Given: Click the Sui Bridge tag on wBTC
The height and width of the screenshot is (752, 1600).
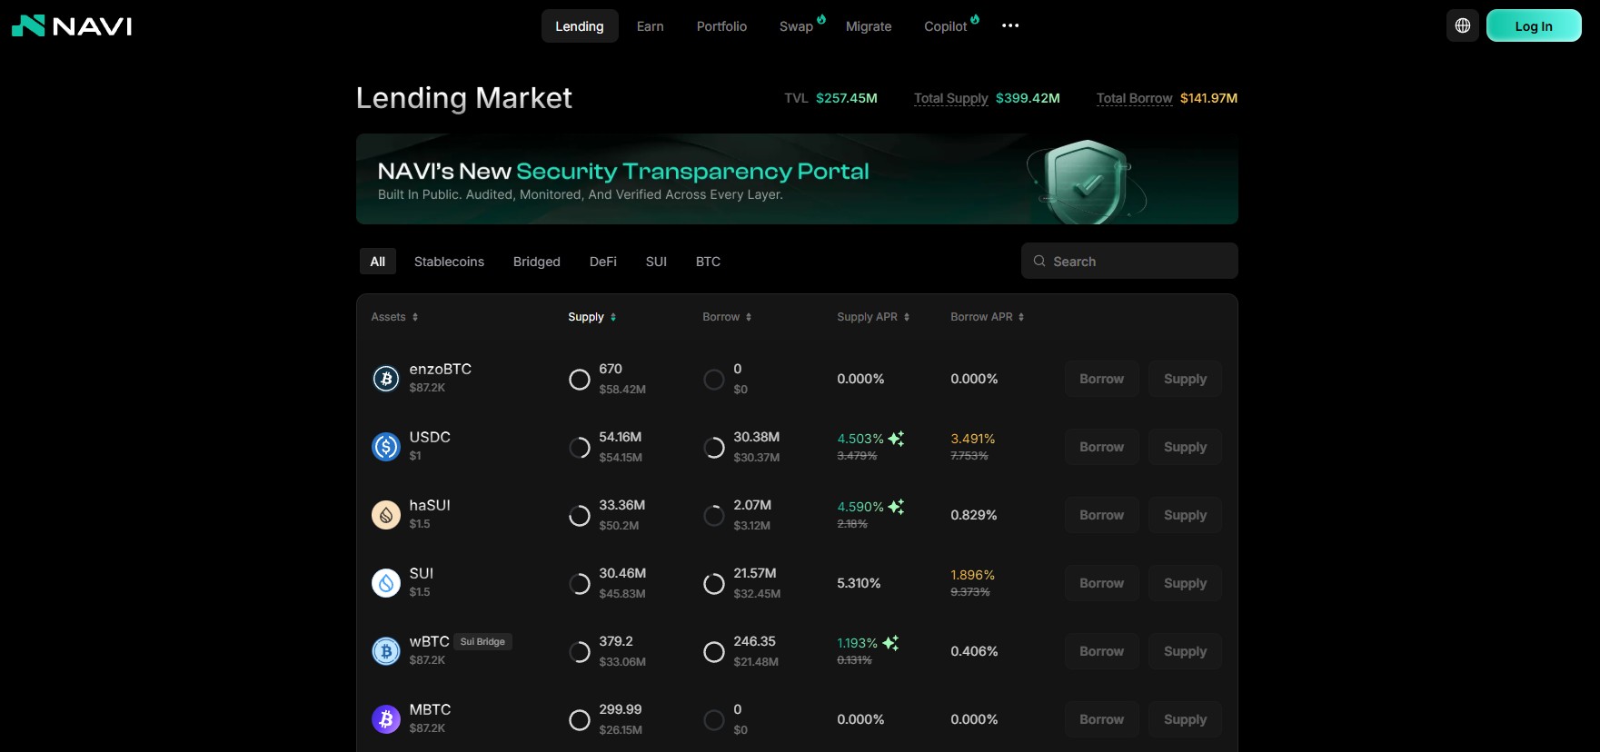Looking at the screenshot, I should [482, 641].
